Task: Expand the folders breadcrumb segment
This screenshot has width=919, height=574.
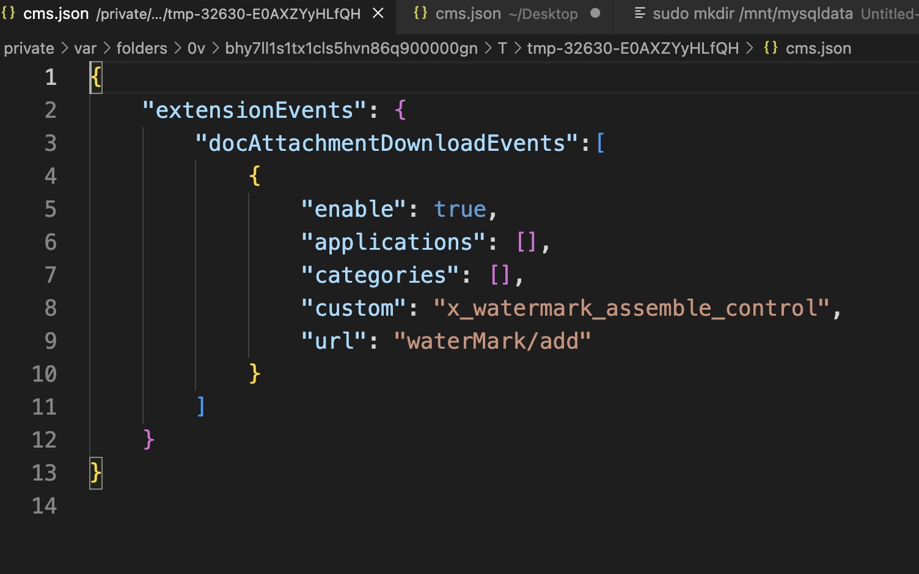Action: (142, 48)
